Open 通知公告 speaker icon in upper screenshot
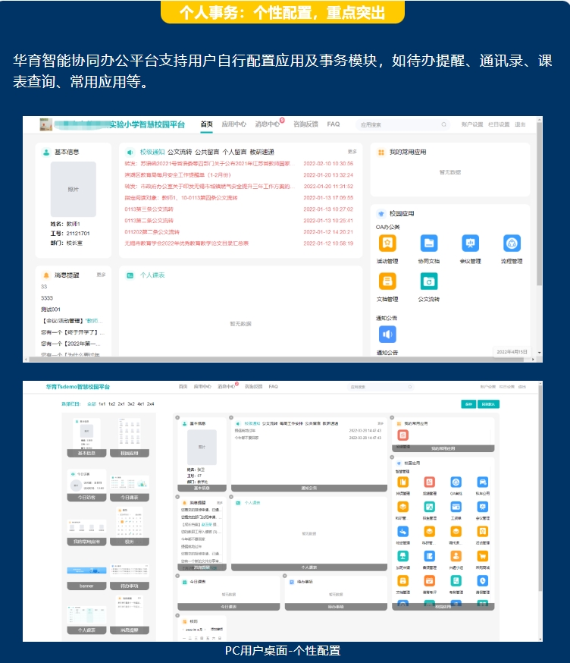This screenshot has width=570, height=663. tap(387, 335)
